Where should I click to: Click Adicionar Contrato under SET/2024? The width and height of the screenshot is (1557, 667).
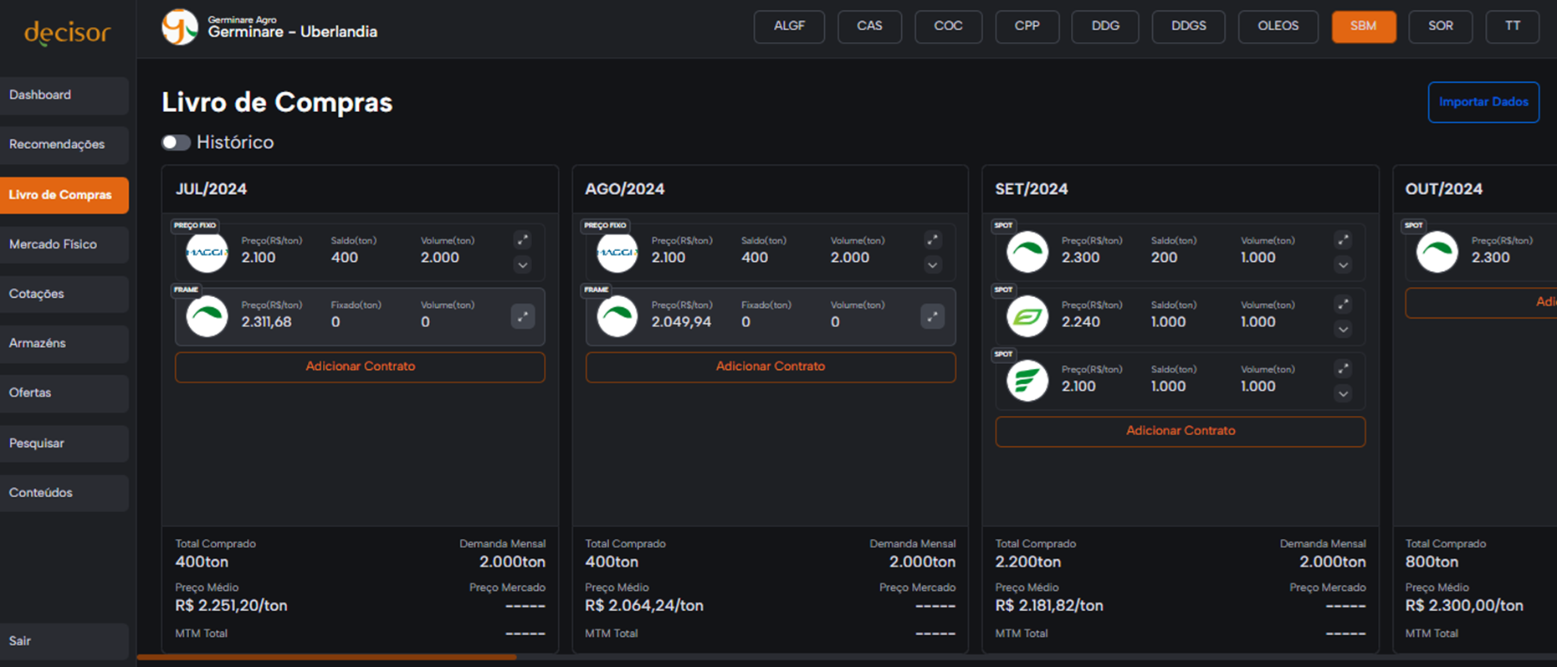pos(1181,431)
